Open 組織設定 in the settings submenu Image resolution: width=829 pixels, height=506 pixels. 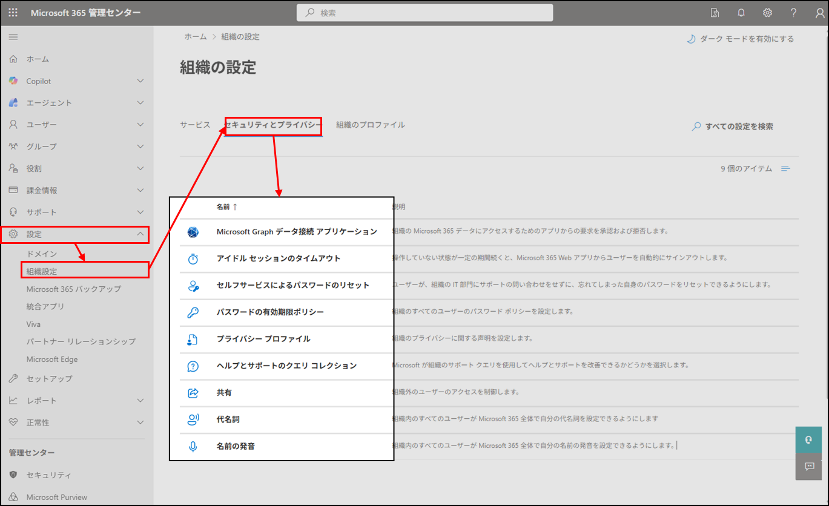pos(42,272)
